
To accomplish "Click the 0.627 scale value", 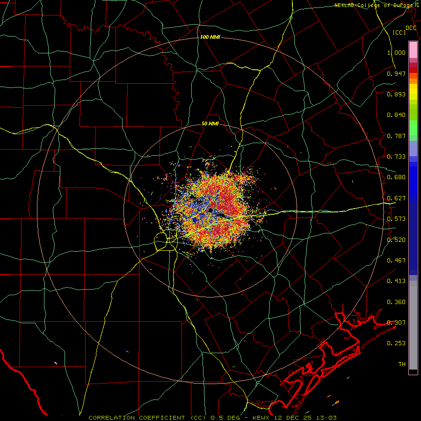I will click(x=396, y=198).
